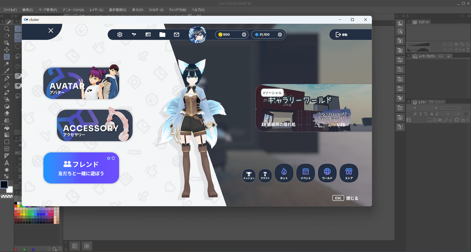Open ページ管理(P) menu
This screenshot has height=252, width=471.
(47, 9)
